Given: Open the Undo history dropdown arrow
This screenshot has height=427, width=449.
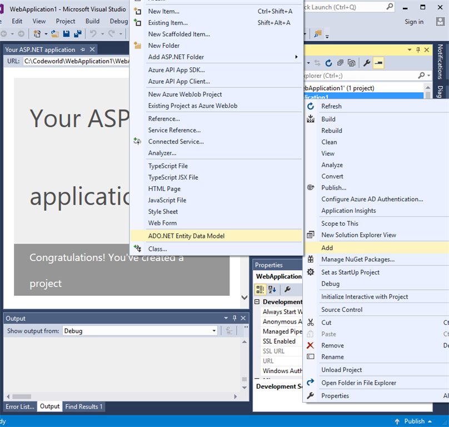Looking at the screenshot, I should click(102, 34).
